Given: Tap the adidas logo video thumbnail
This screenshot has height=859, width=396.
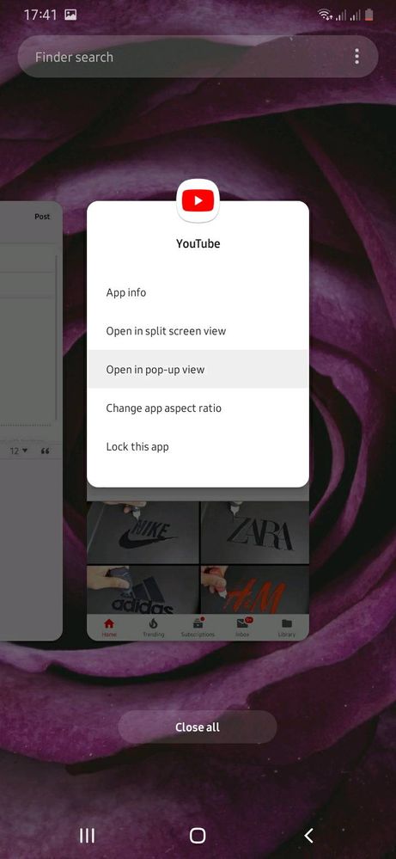Looking at the screenshot, I should pos(143,590).
